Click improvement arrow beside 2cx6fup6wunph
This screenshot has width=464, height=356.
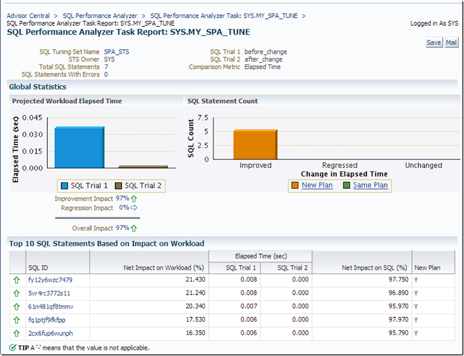tap(16, 333)
